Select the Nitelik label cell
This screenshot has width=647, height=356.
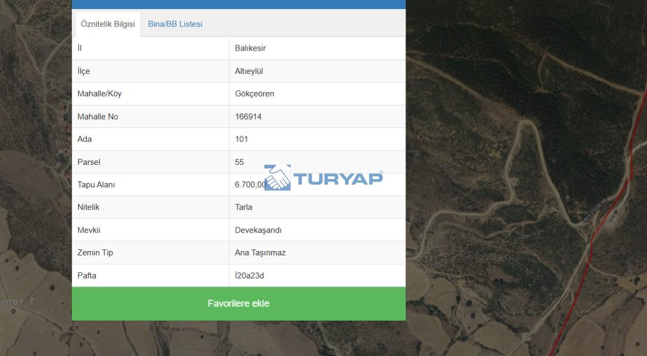[x=150, y=207]
